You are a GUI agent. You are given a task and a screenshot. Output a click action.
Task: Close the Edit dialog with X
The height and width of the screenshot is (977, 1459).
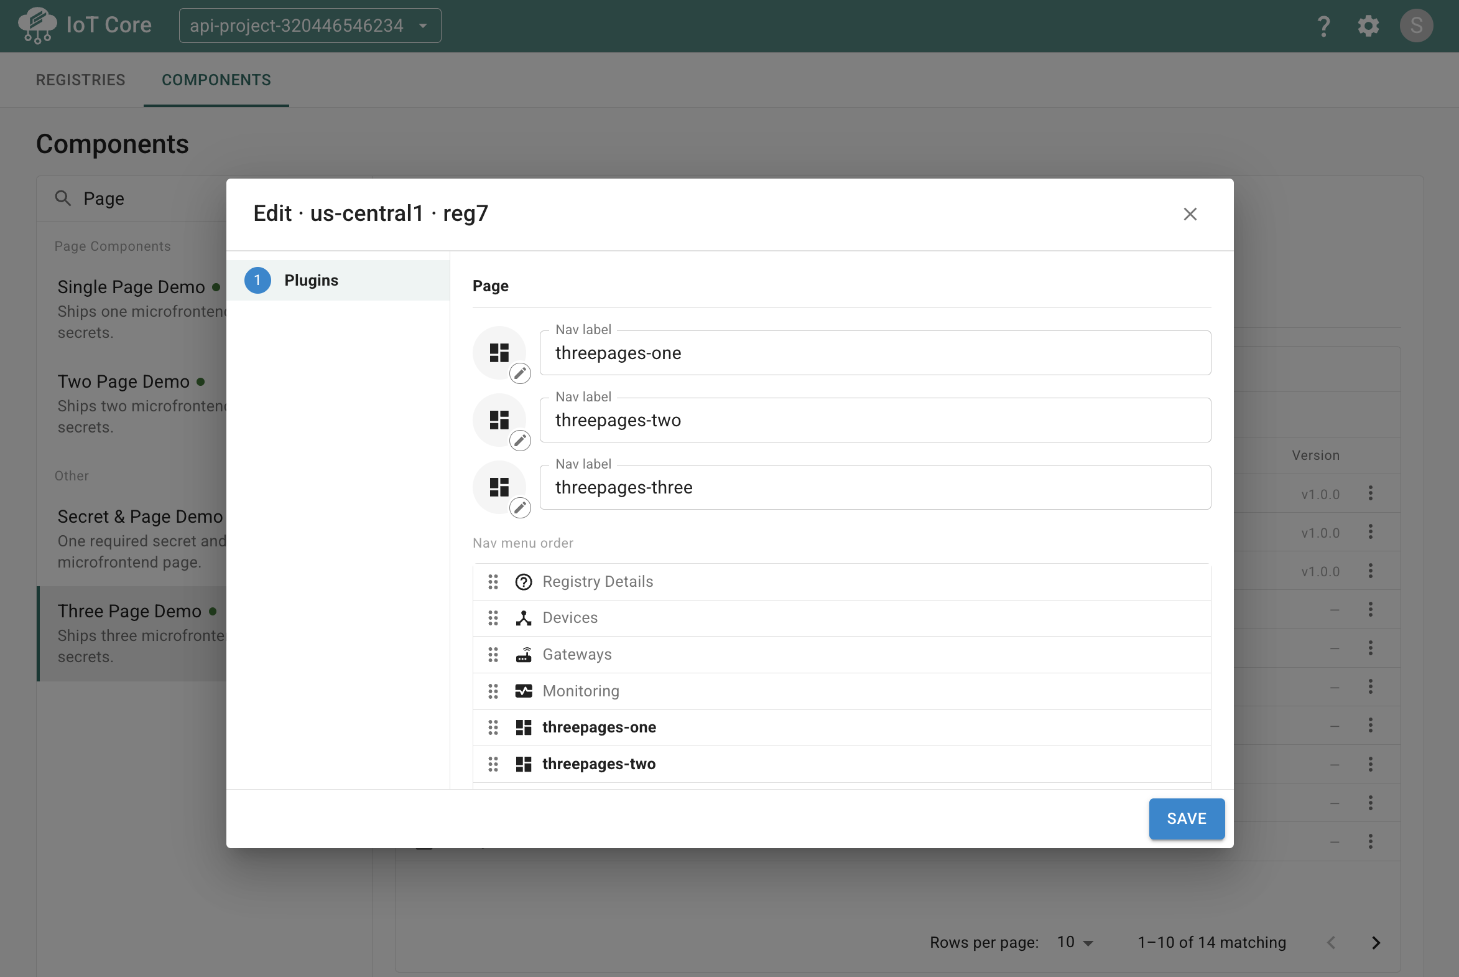coord(1190,214)
